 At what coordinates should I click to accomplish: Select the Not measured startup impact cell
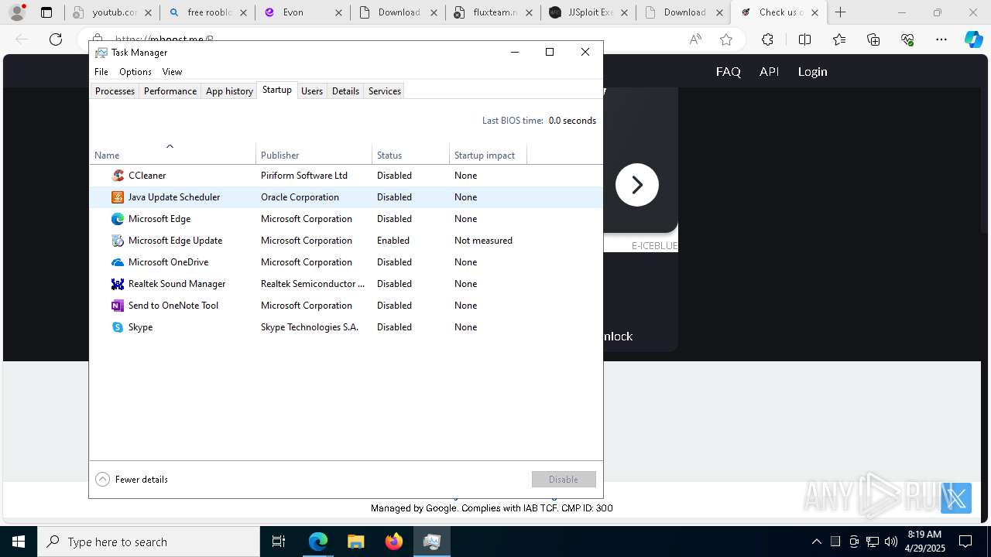(483, 241)
